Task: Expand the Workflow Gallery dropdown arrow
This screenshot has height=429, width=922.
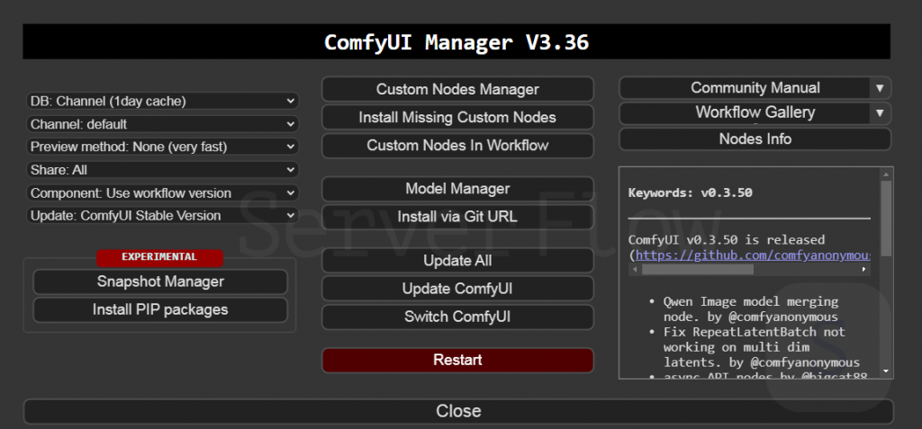Action: (x=881, y=112)
